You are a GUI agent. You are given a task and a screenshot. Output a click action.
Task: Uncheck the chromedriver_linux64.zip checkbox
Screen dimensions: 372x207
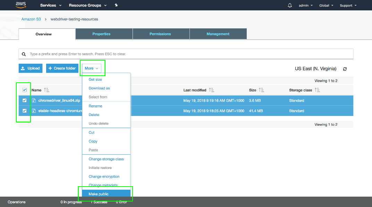[x=24, y=100]
